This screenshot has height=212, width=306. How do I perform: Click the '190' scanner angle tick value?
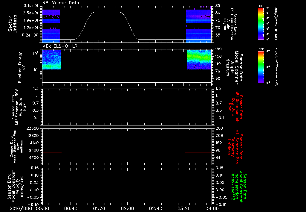click(218, 49)
